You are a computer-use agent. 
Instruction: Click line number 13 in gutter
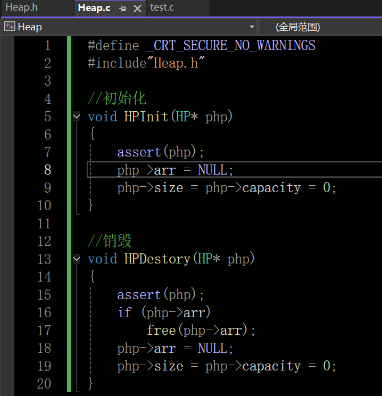pyautogui.click(x=44, y=259)
